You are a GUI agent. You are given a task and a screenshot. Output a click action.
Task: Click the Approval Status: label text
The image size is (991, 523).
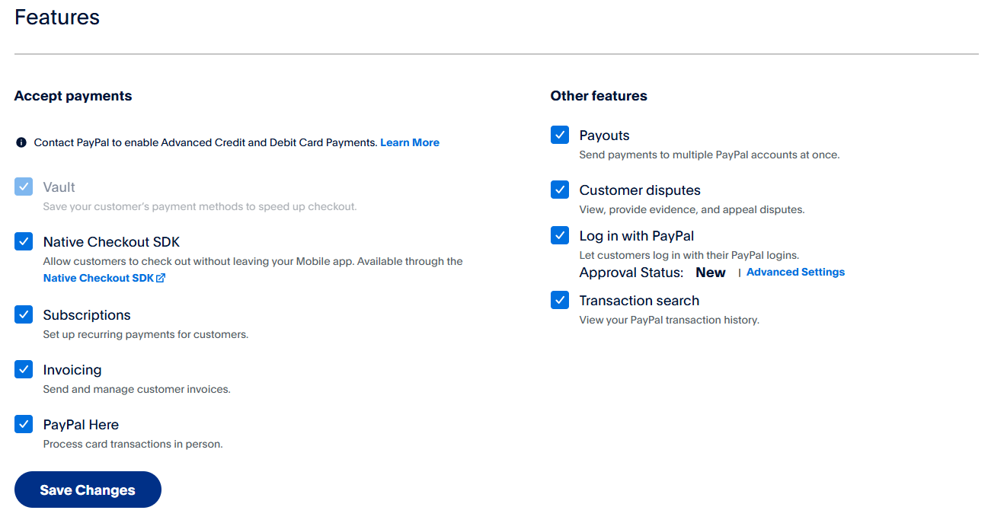[631, 273]
